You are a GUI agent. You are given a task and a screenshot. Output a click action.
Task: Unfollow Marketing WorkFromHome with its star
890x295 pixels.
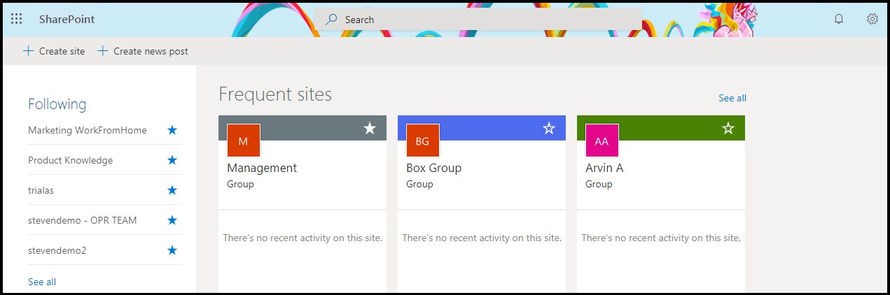(172, 130)
